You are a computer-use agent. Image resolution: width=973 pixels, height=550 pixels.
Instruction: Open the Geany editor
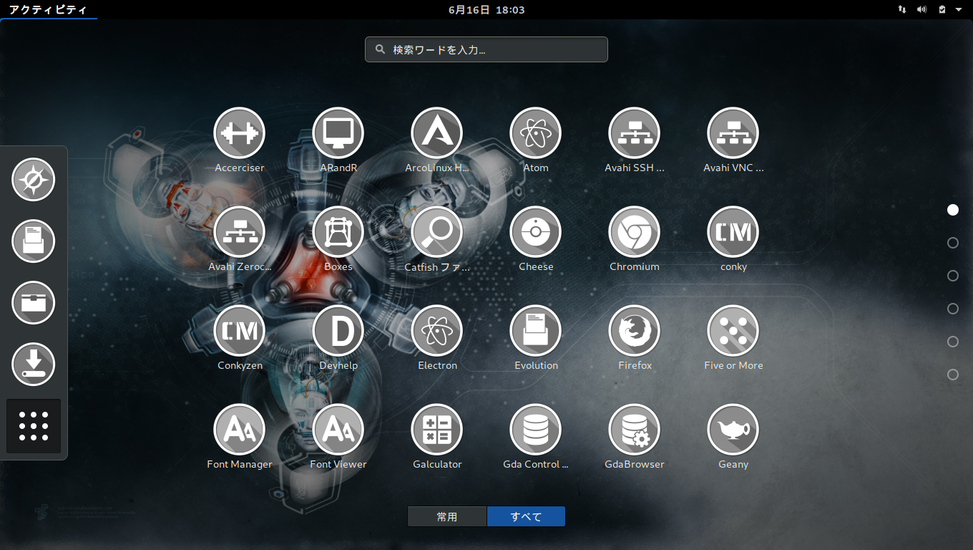point(733,430)
